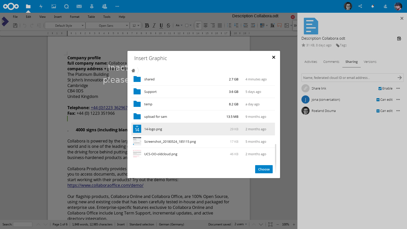Toggle Can edit for Roeland Douma
The image size is (407, 229).
(x=378, y=111)
